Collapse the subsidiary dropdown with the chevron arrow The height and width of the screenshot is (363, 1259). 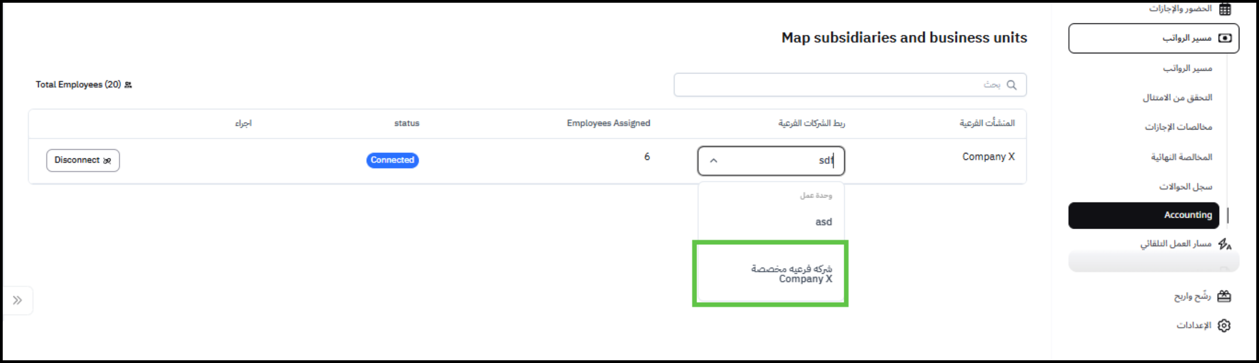713,161
